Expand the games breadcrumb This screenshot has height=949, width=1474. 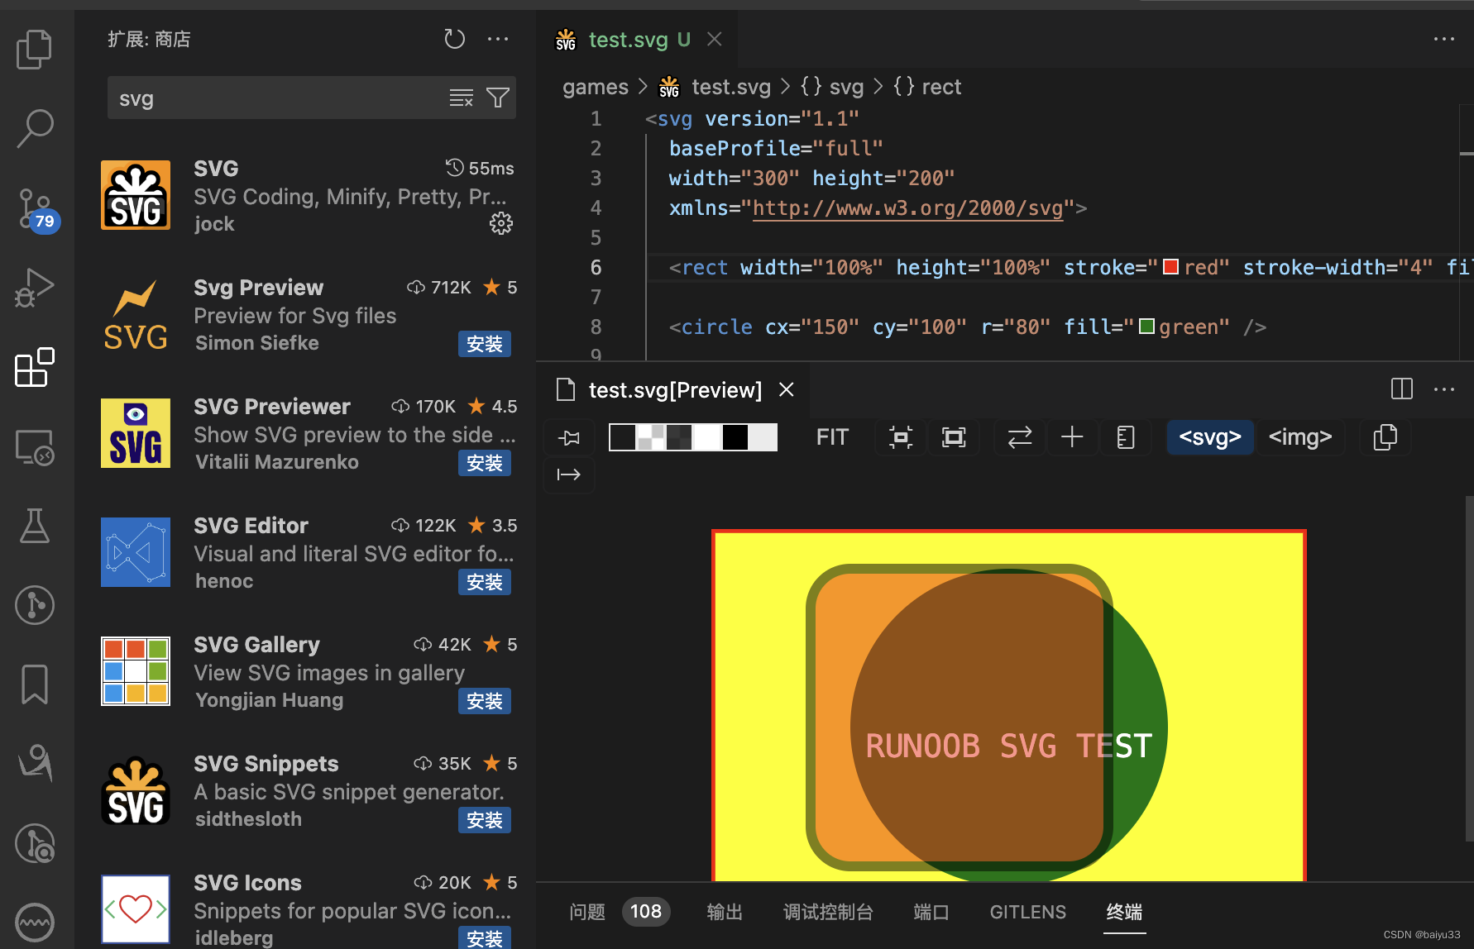tap(596, 87)
